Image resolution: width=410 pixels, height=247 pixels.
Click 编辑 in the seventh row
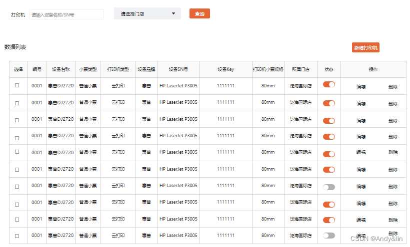(x=361, y=187)
